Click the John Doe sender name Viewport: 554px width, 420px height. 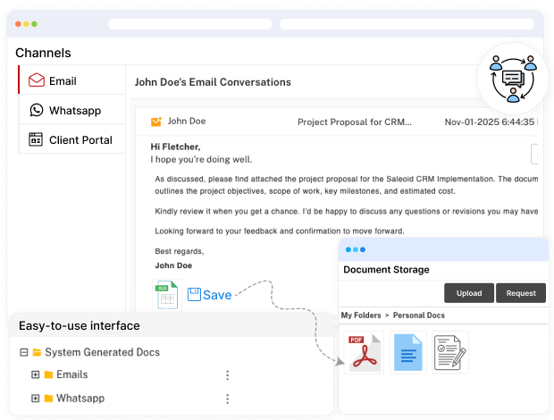(187, 122)
